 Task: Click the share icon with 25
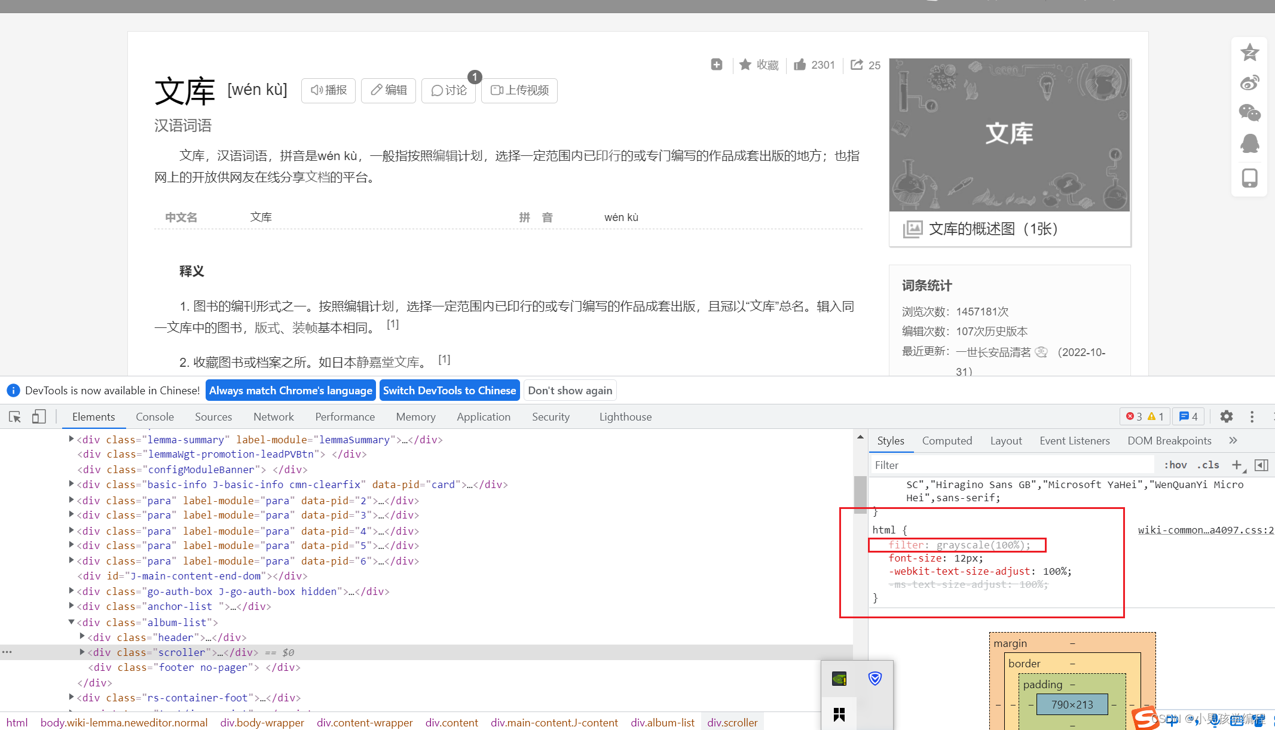click(857, 65)
